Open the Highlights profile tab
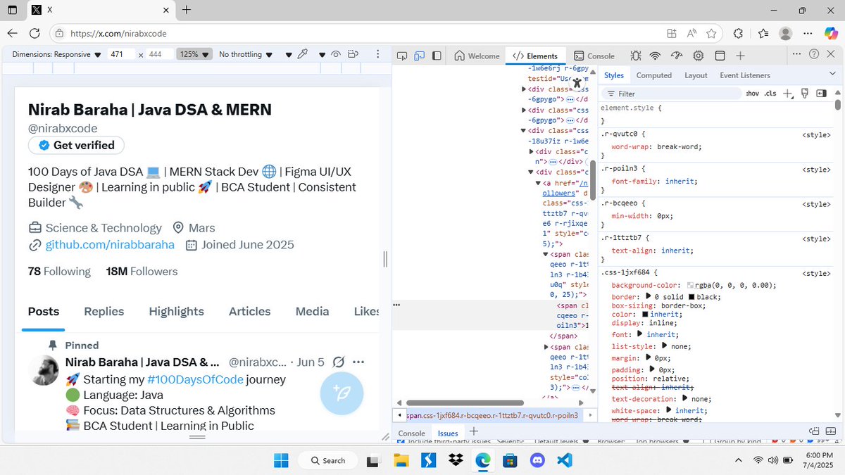This screenshot has height=475, width=845. point(176,312)
